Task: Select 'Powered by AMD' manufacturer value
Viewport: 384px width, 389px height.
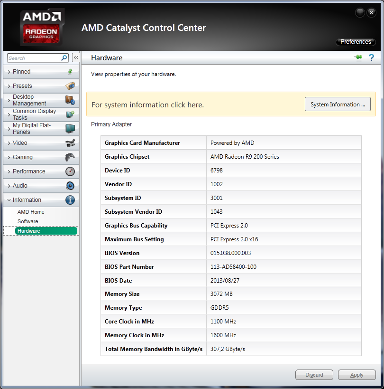Action: pyautogui.click(x=232, y=143)
